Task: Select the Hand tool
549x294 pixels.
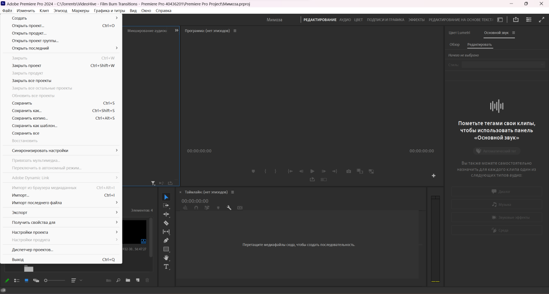Action: [166, 258]
